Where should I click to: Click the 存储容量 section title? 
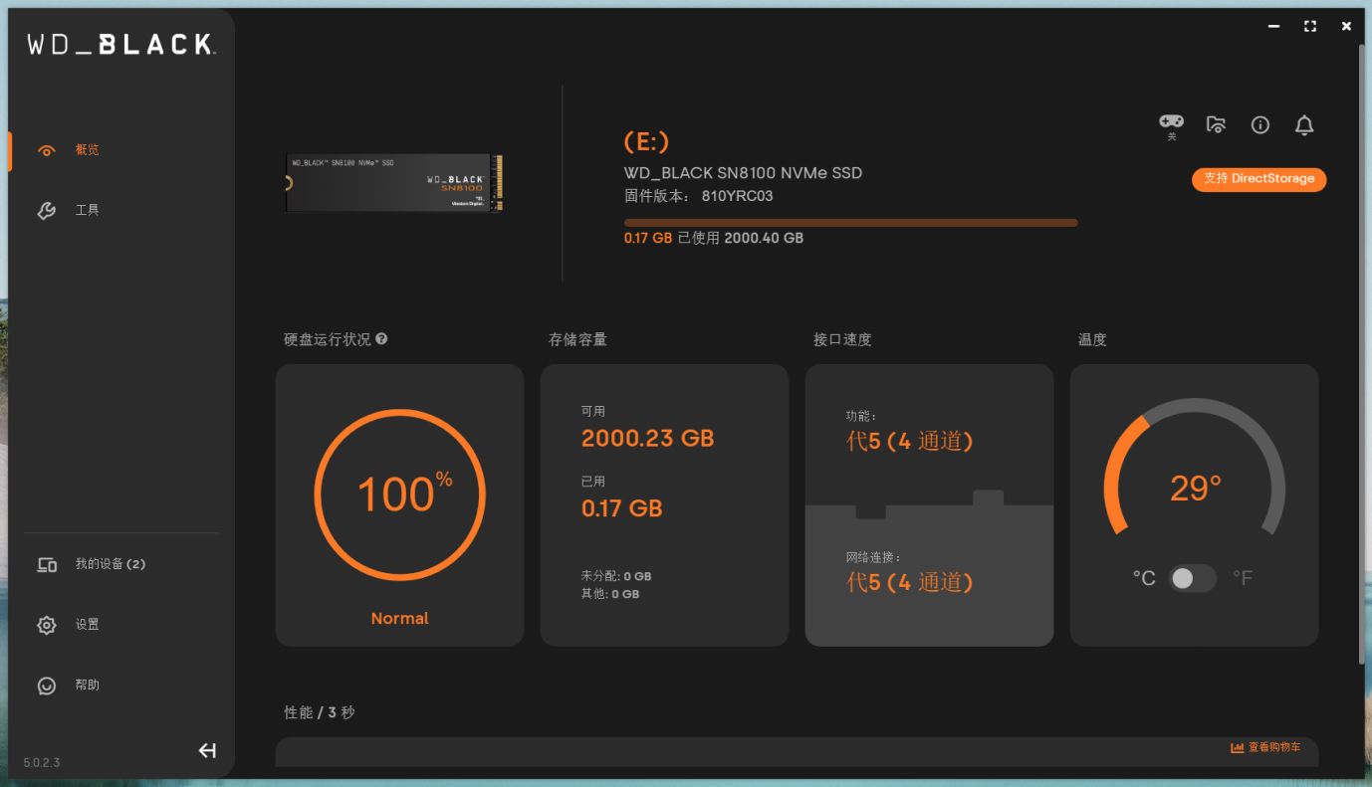click(x=577, y=339)
